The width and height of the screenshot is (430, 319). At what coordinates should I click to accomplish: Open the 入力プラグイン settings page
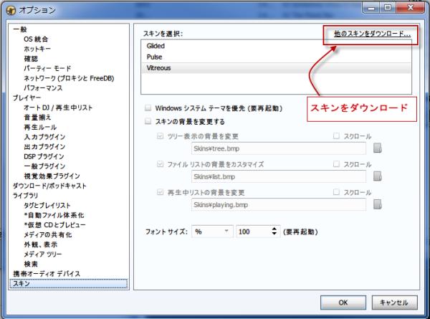(44, 137)
